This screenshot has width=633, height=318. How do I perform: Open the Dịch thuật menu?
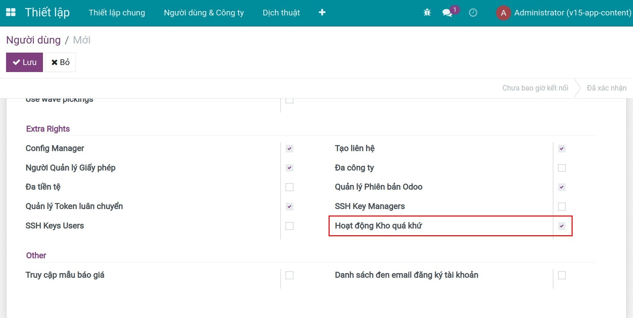click(281, 13)
